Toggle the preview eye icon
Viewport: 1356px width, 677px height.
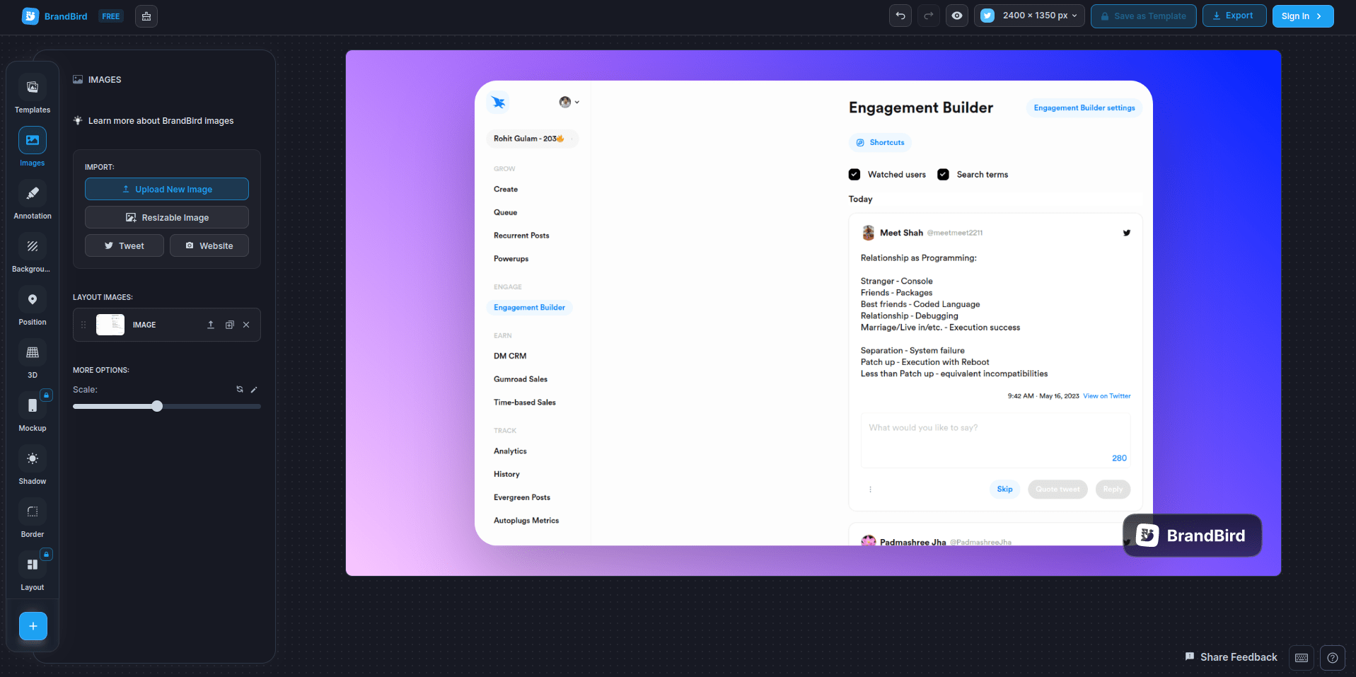pyautogui.click(x=956, y=16)
